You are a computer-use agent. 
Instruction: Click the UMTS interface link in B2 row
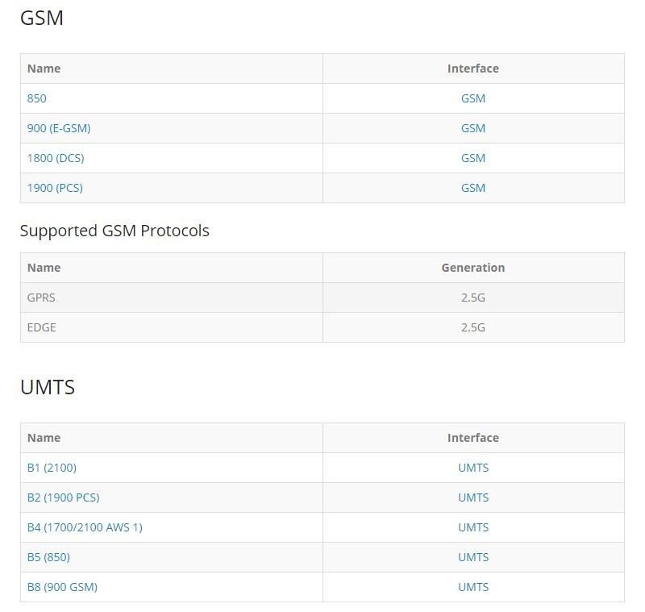pyautogui.click(x=473, y=498)
